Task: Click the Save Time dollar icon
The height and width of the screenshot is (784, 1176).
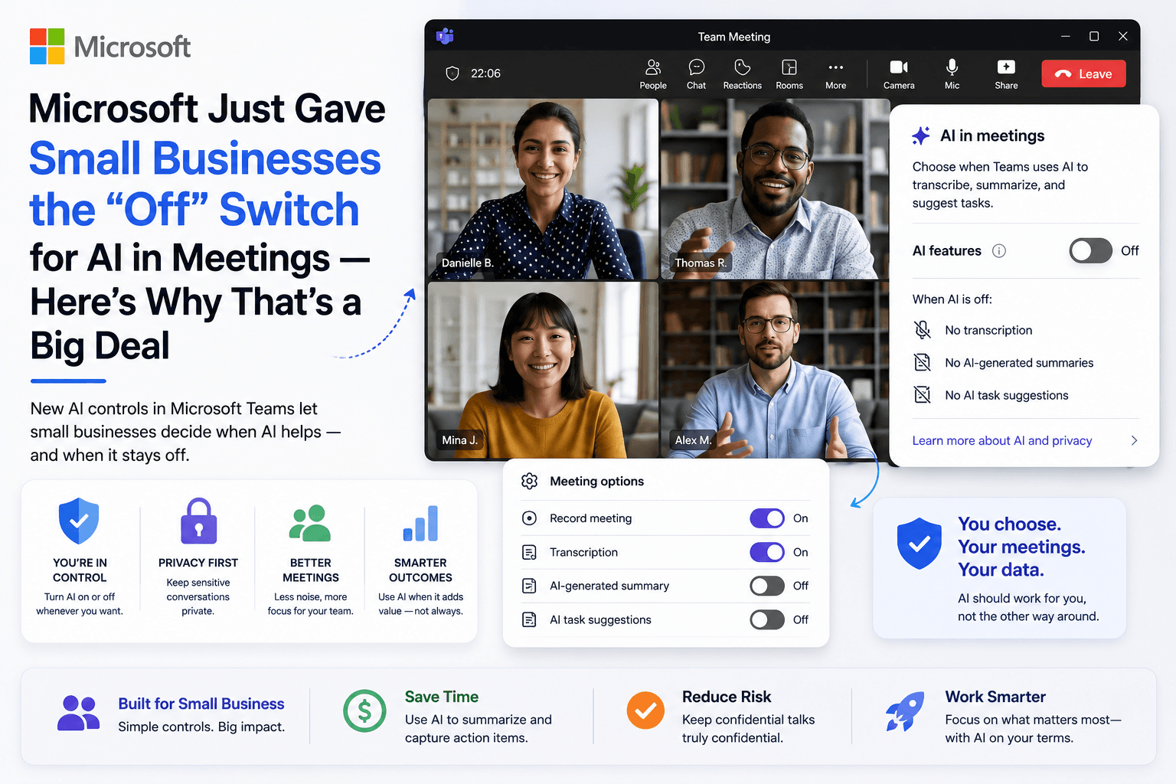Action: 364,710
